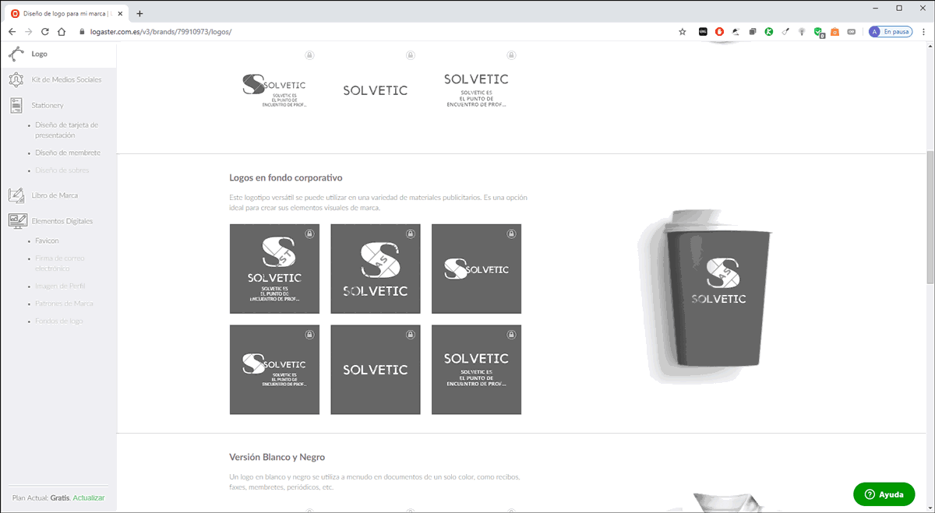Bookmark this page with star icon

pos(683,32)
